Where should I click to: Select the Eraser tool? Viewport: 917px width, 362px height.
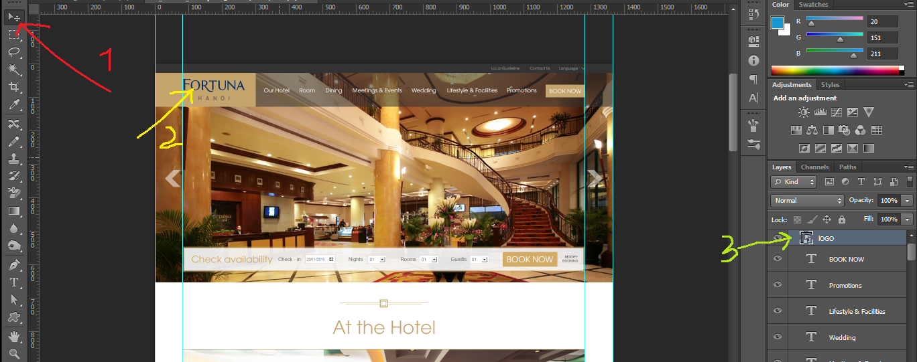click(x=14, y=193)
